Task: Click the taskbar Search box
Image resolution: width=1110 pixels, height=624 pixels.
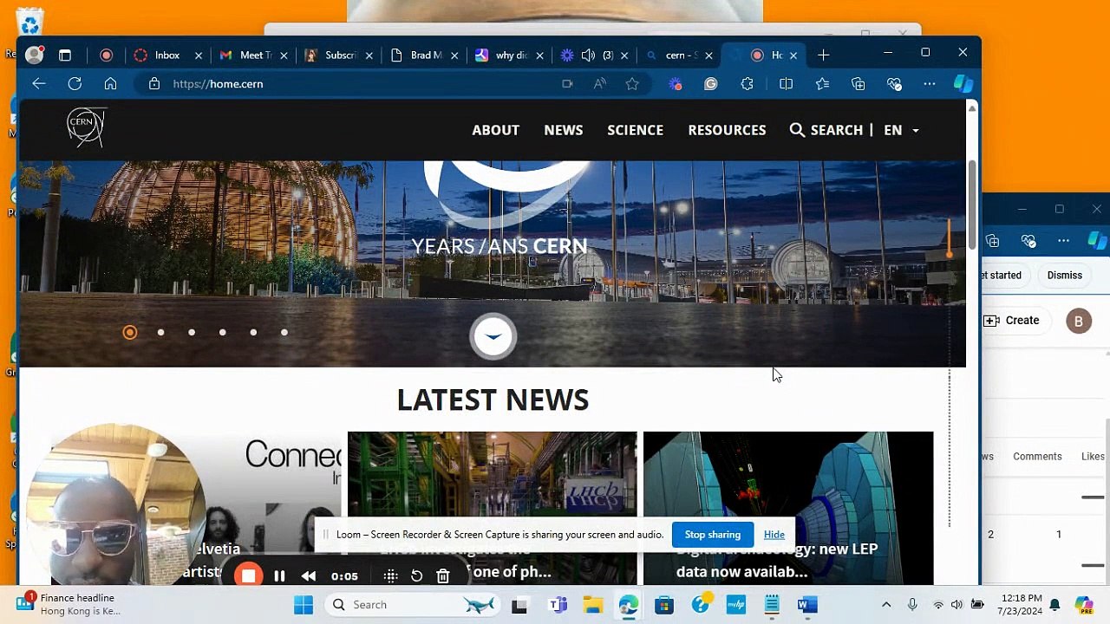Action: click(413, 605)
